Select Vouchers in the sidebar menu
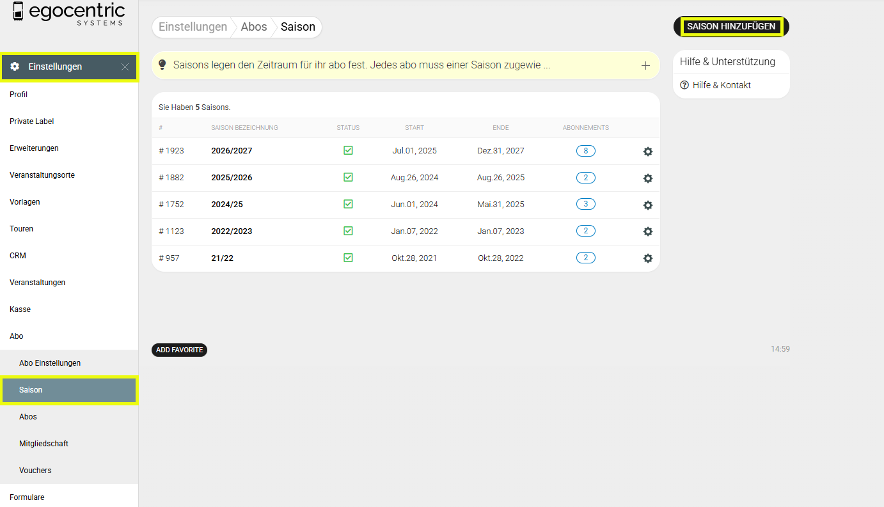Screen dimensions: 884x507 coord(35,471)
